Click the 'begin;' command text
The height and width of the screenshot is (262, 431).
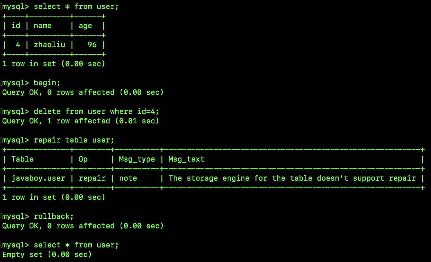point(47,83)
